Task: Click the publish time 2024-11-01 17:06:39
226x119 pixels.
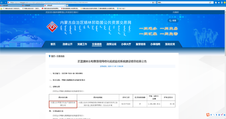Action: 112,66
